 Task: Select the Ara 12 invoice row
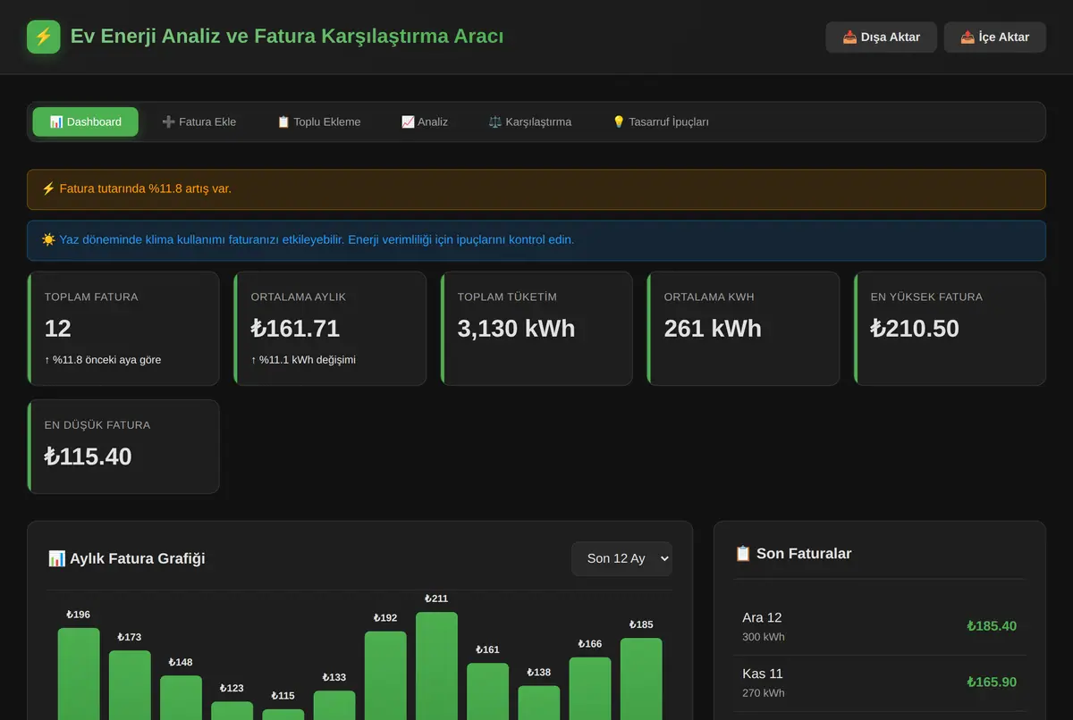click(879, 626)
